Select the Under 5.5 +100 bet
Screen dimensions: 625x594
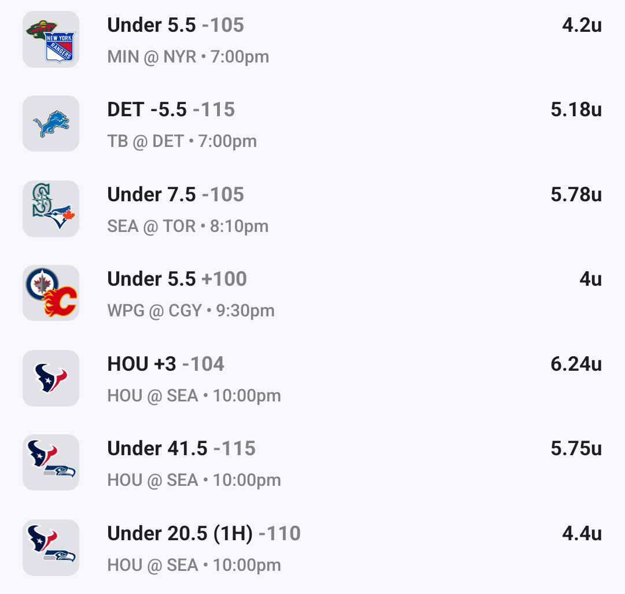coord(177,279)
